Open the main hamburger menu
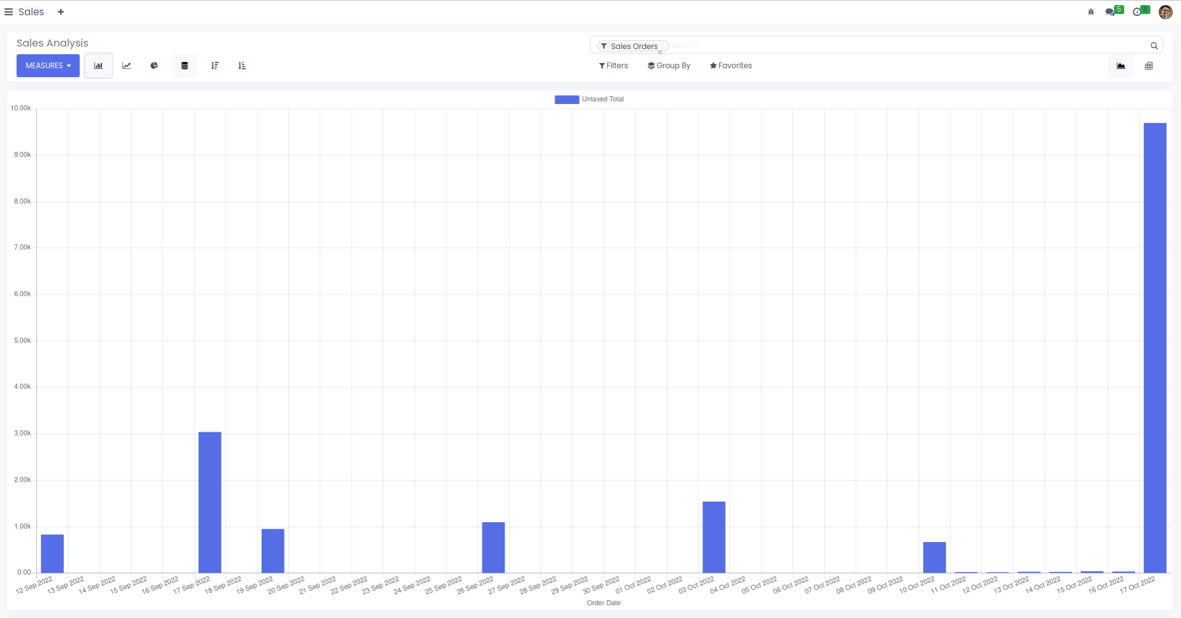Screen dimensions: 1181x618 9,12
